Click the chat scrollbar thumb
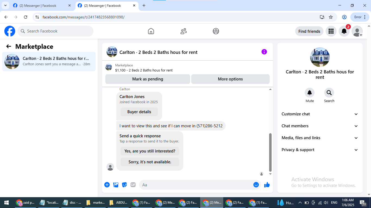 click(x=270, y=152)
